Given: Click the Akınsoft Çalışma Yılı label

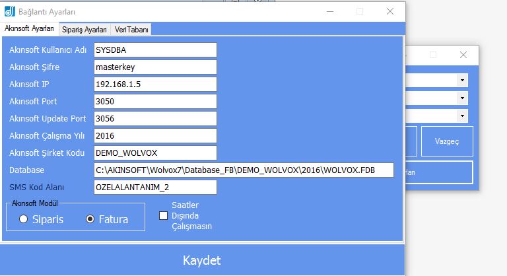Looking at the screenshot, I should click(47, 136).
